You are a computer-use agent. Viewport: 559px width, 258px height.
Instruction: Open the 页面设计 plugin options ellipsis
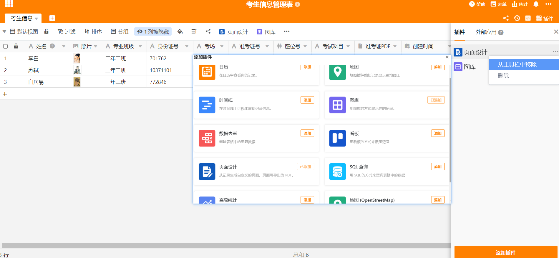555,52
